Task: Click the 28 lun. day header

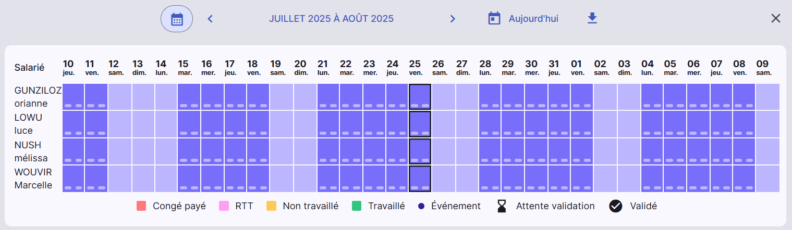Action: [x=485, y=67]
